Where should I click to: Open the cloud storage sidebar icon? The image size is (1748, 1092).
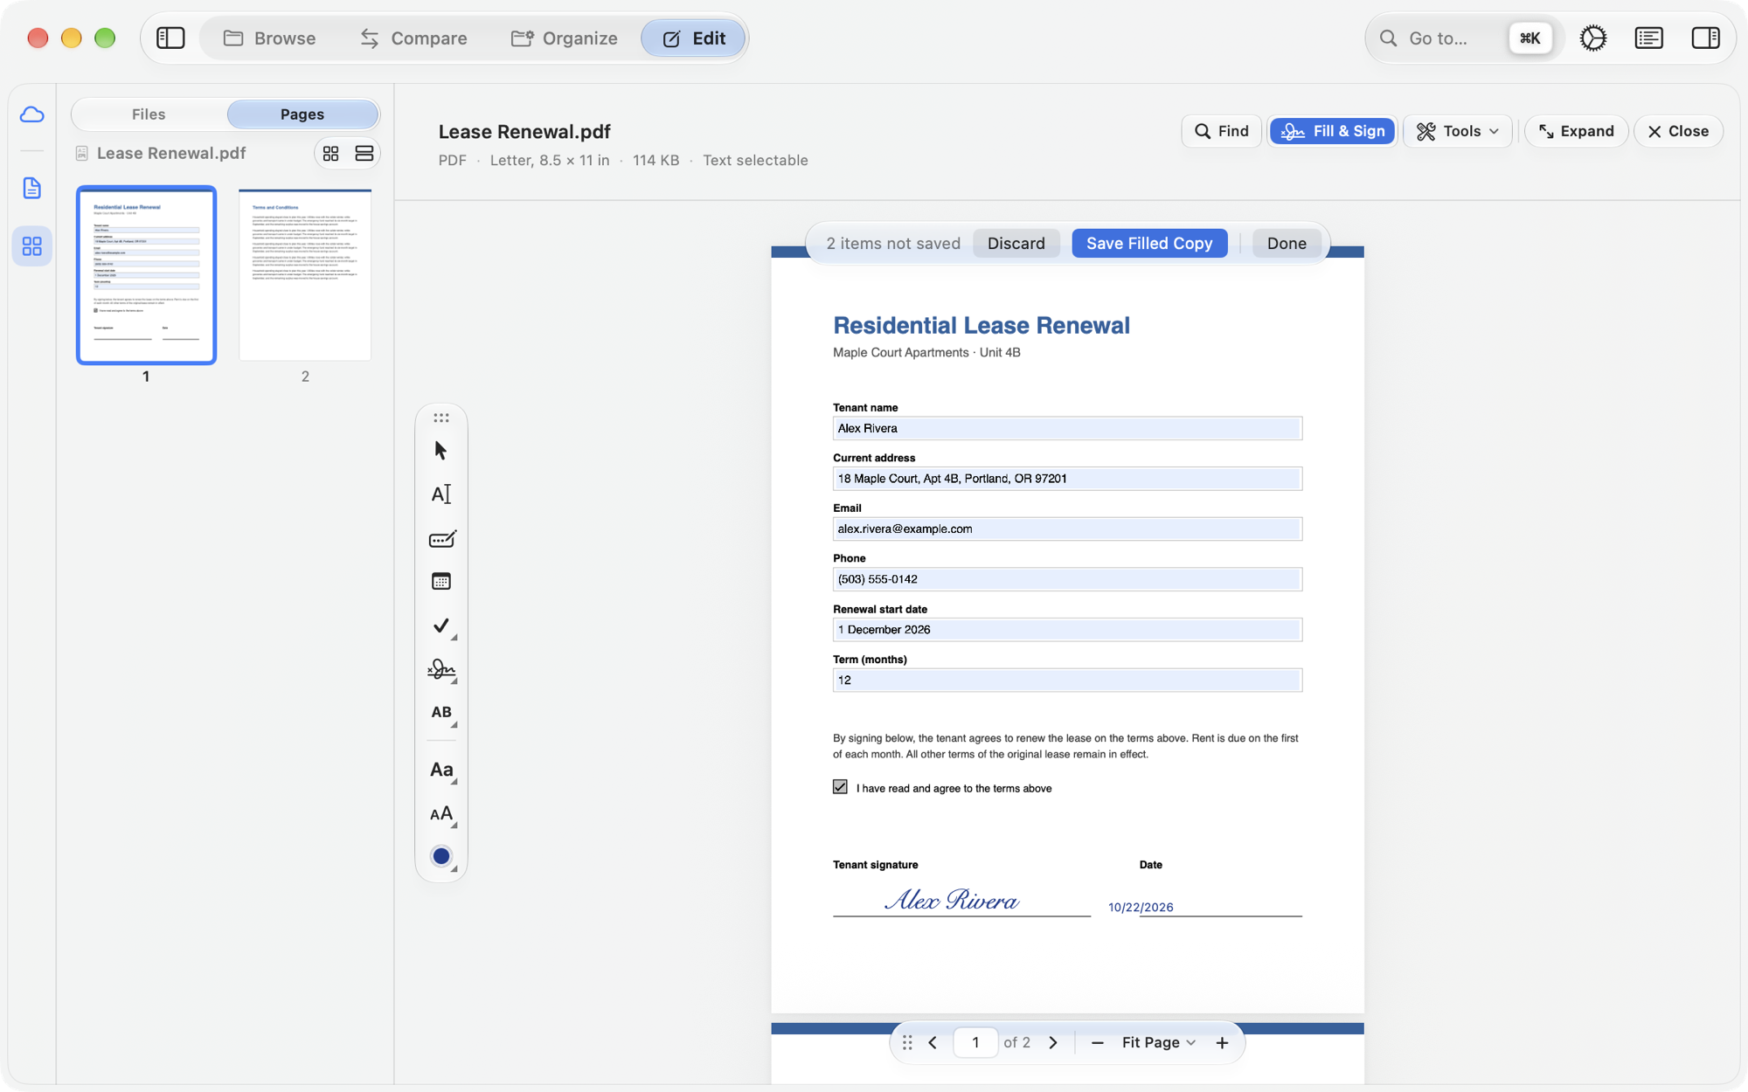pyautogui.click(x=32, y=114)
